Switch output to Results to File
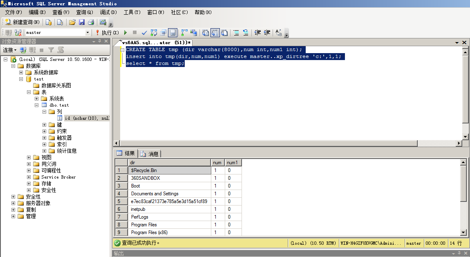 [224, 33]
